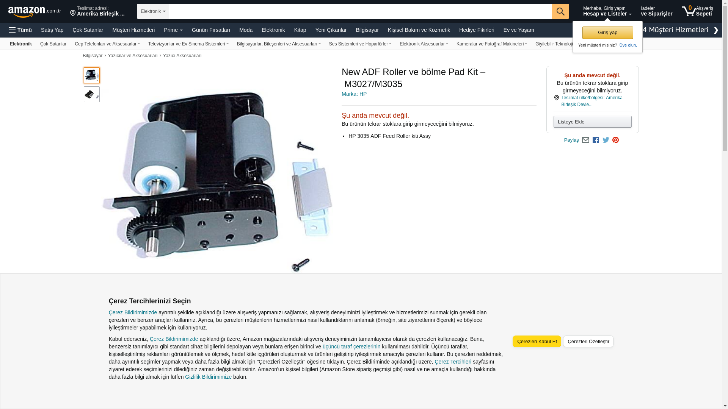Click the main search input field
The height and width of the screenshot is (409, 728).
pos(360,11)
